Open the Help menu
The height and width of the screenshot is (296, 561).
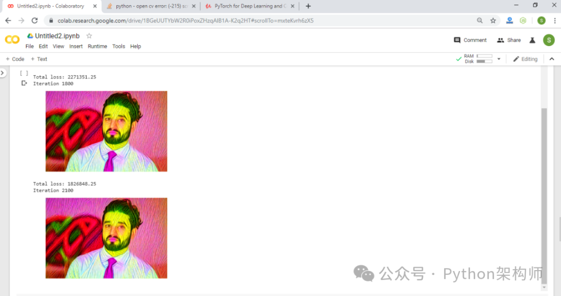point(135,47)
